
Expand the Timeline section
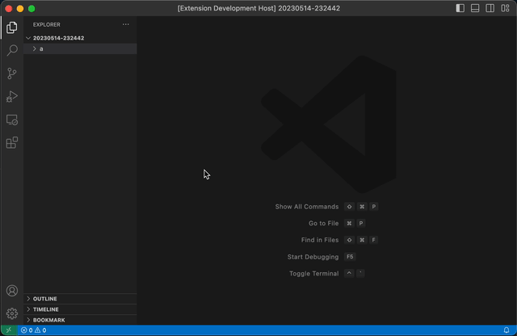[x=81, y=309]
